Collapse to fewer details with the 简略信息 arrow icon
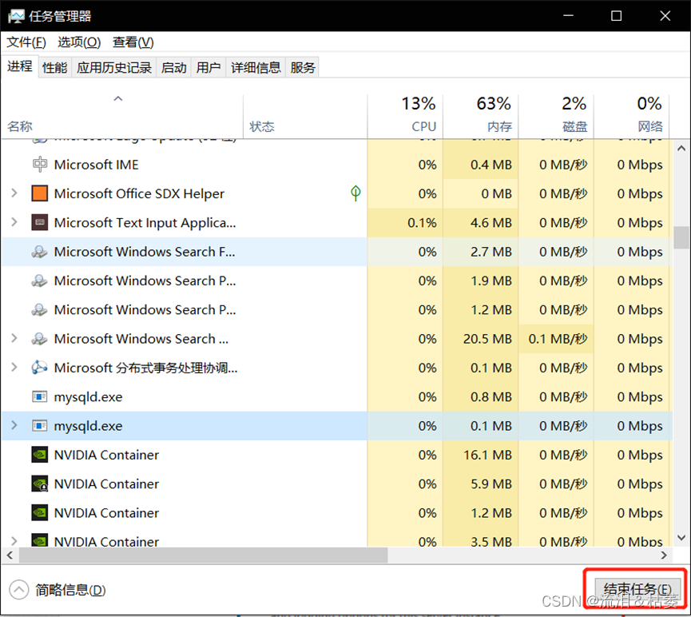691x617 pixels. (19, 590)
